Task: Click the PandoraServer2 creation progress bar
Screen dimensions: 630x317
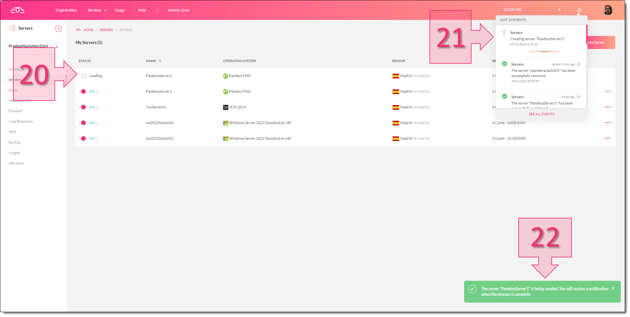Action: (x=544, y=52)
